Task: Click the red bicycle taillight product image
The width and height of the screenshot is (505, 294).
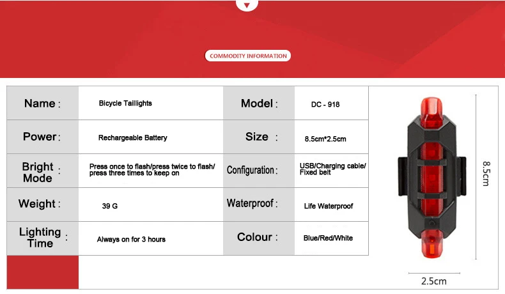Action: pos(432,178)
